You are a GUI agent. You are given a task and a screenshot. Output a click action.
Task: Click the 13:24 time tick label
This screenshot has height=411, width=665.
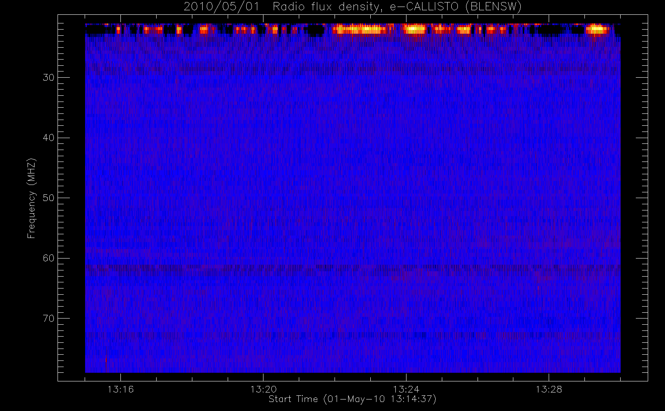click(x=406, y=389)
